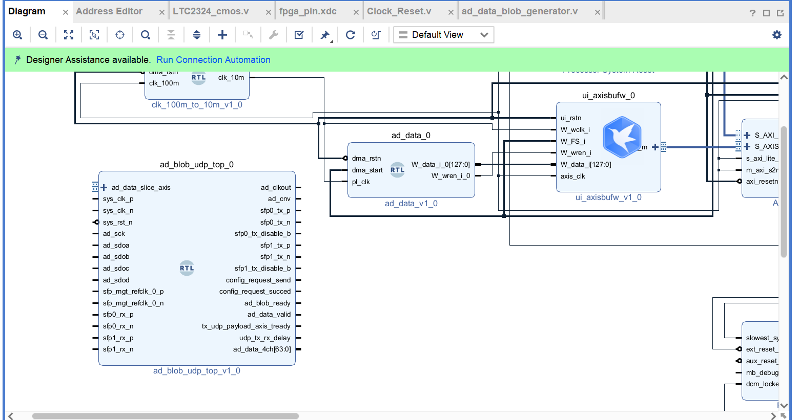Regenerate the layout with the refresh icon
Image resolution: width=799 pixels, height=420 pixels.
tap(351, 35)
